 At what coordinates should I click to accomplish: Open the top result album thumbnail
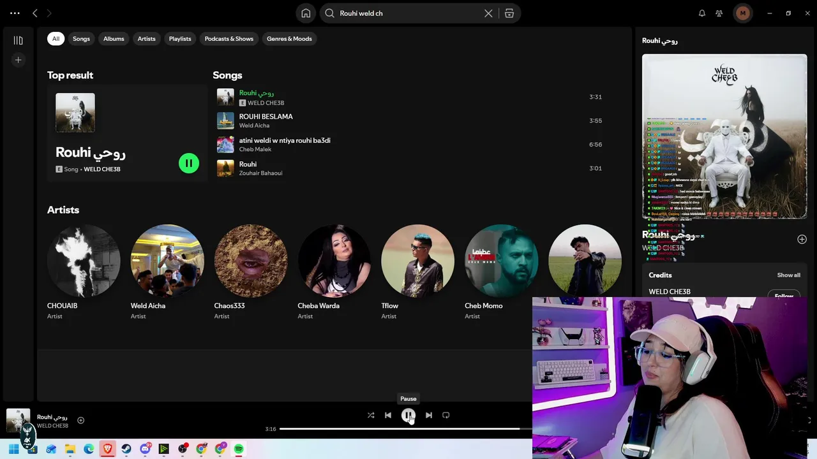pyautogui.click(x=75, y=113)
